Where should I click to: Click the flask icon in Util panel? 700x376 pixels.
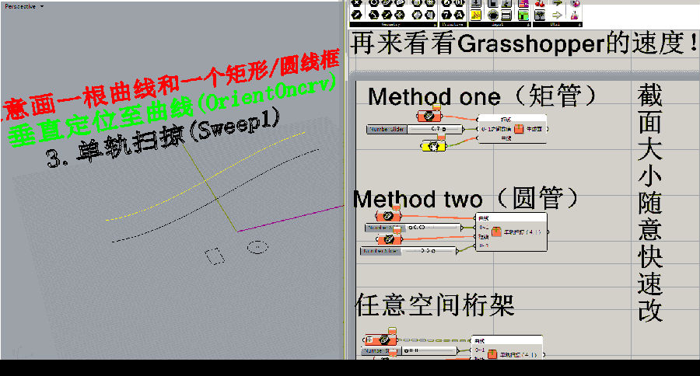click(575, 16)
